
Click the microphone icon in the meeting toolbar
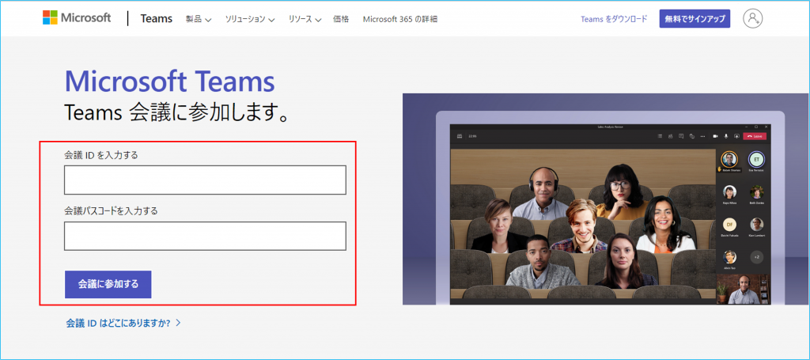click(x=725, y=136)
